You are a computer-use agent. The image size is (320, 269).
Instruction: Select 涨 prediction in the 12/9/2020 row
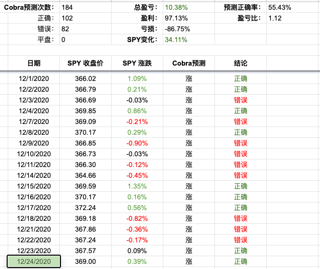189,143
